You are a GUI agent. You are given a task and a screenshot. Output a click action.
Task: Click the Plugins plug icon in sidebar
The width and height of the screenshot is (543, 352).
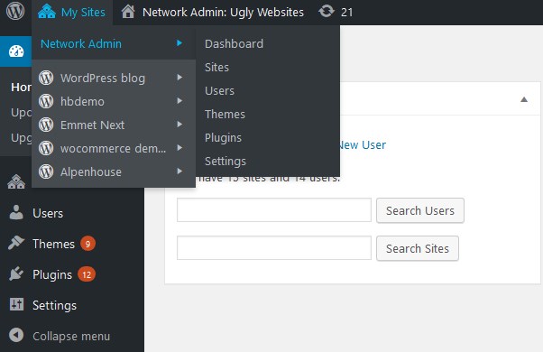click(x=16, y=273)
